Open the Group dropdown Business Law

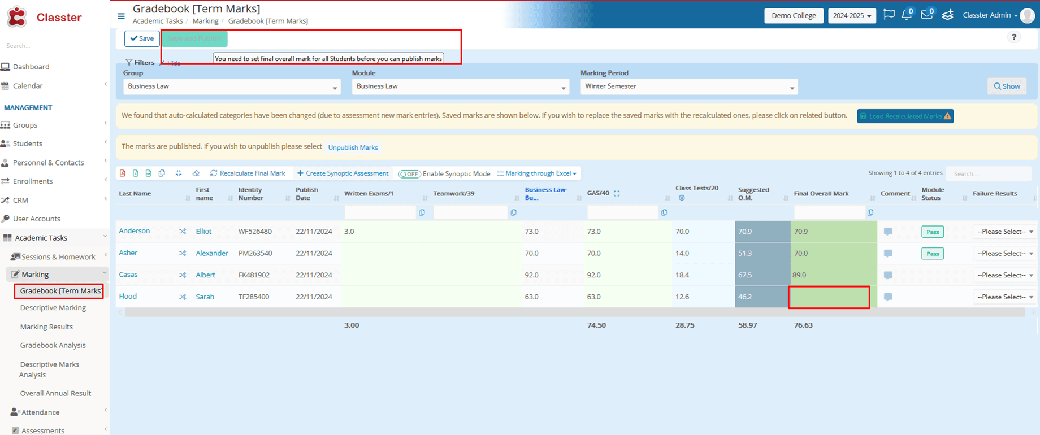(232, 86)
